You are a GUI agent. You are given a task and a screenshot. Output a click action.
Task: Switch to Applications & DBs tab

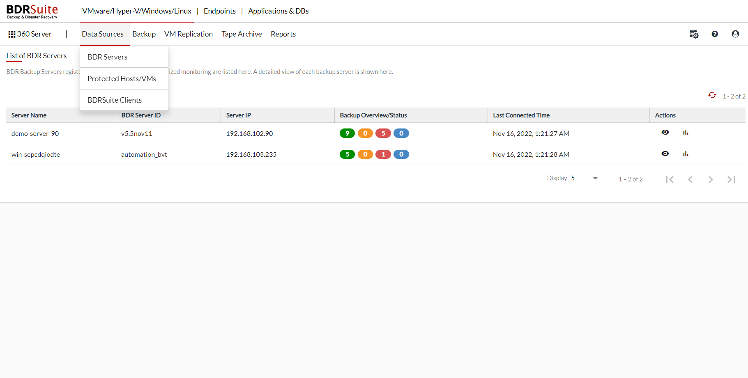click(278, 11)
